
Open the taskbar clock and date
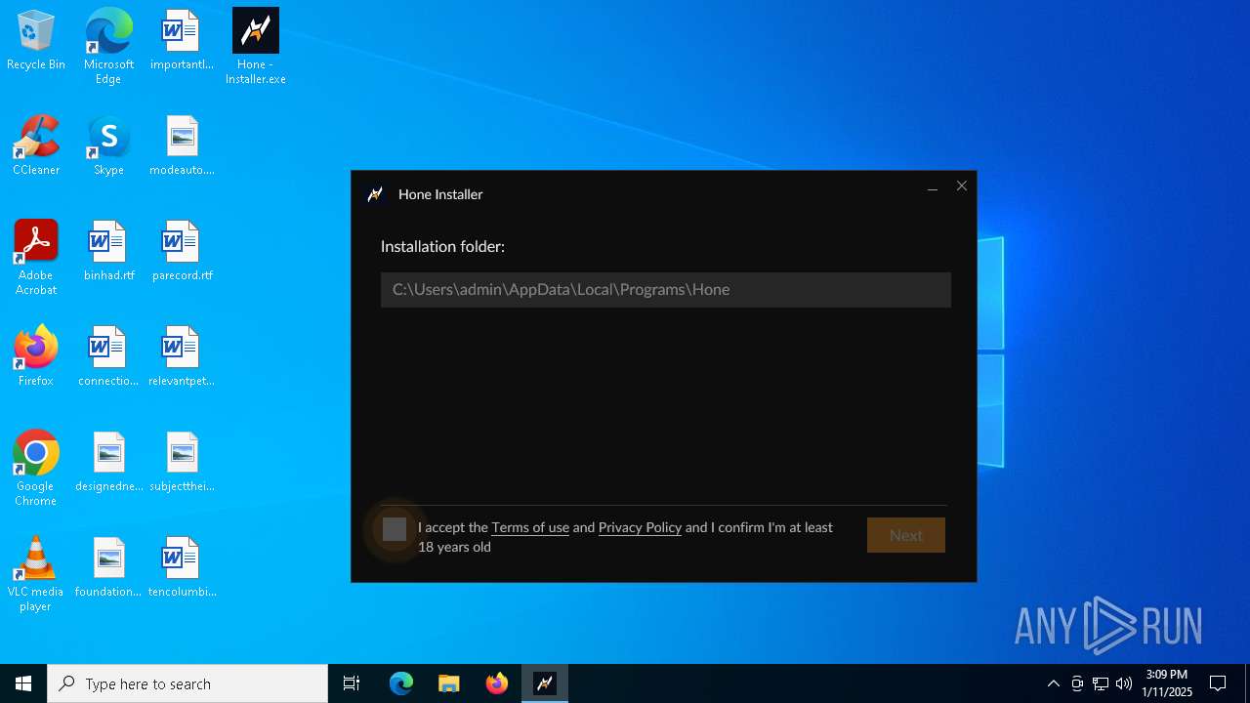point(1167,683)
